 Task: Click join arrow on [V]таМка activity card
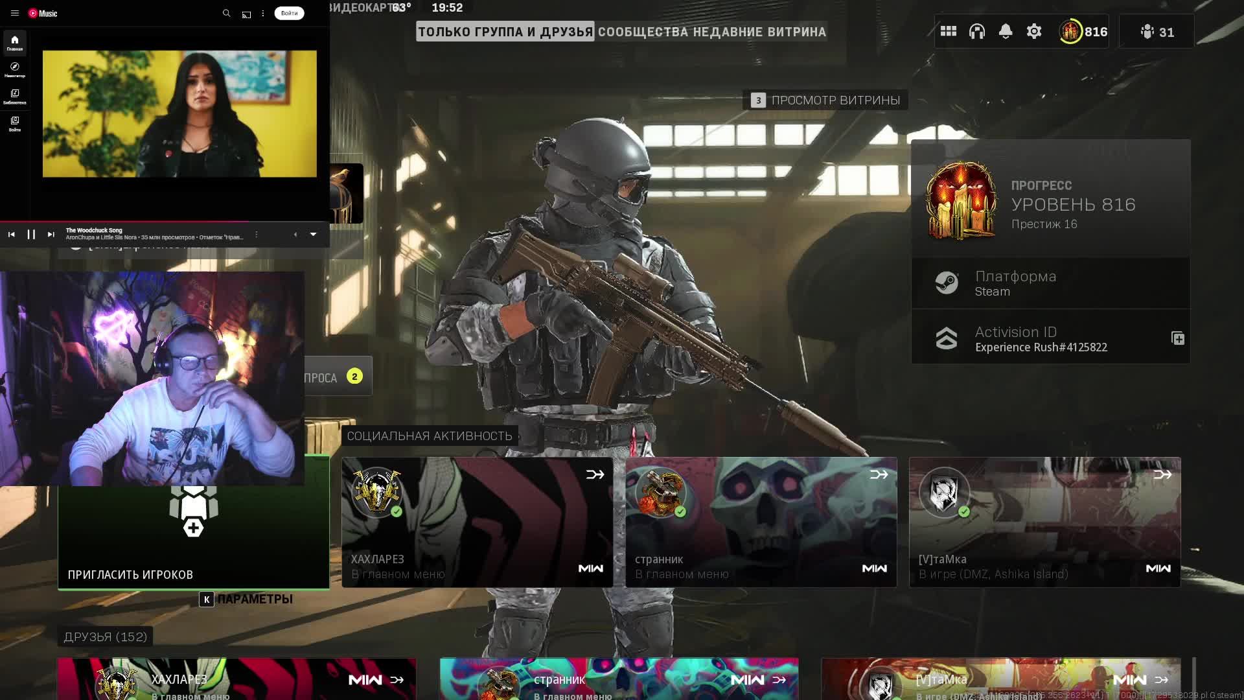pyautogui.click(x=1162, y=475)
